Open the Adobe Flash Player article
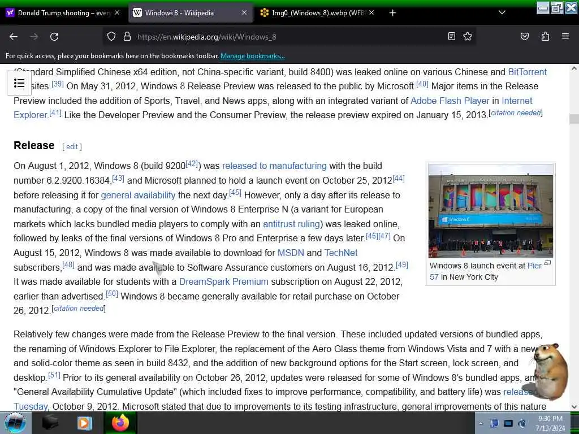 pyautogui.click(x=450, y=101)
